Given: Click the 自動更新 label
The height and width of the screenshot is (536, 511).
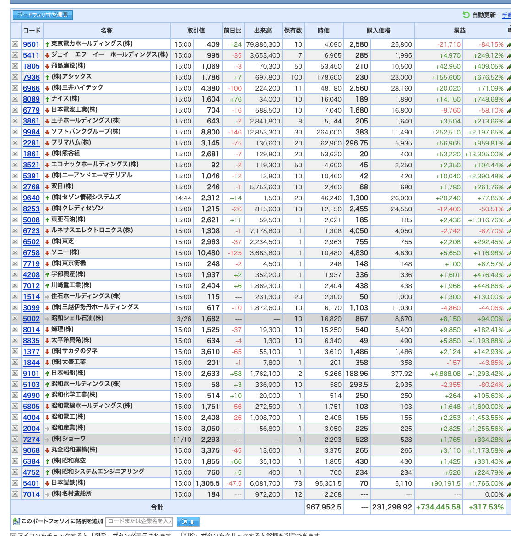Looking at the screenshot, I should point(484,15).
